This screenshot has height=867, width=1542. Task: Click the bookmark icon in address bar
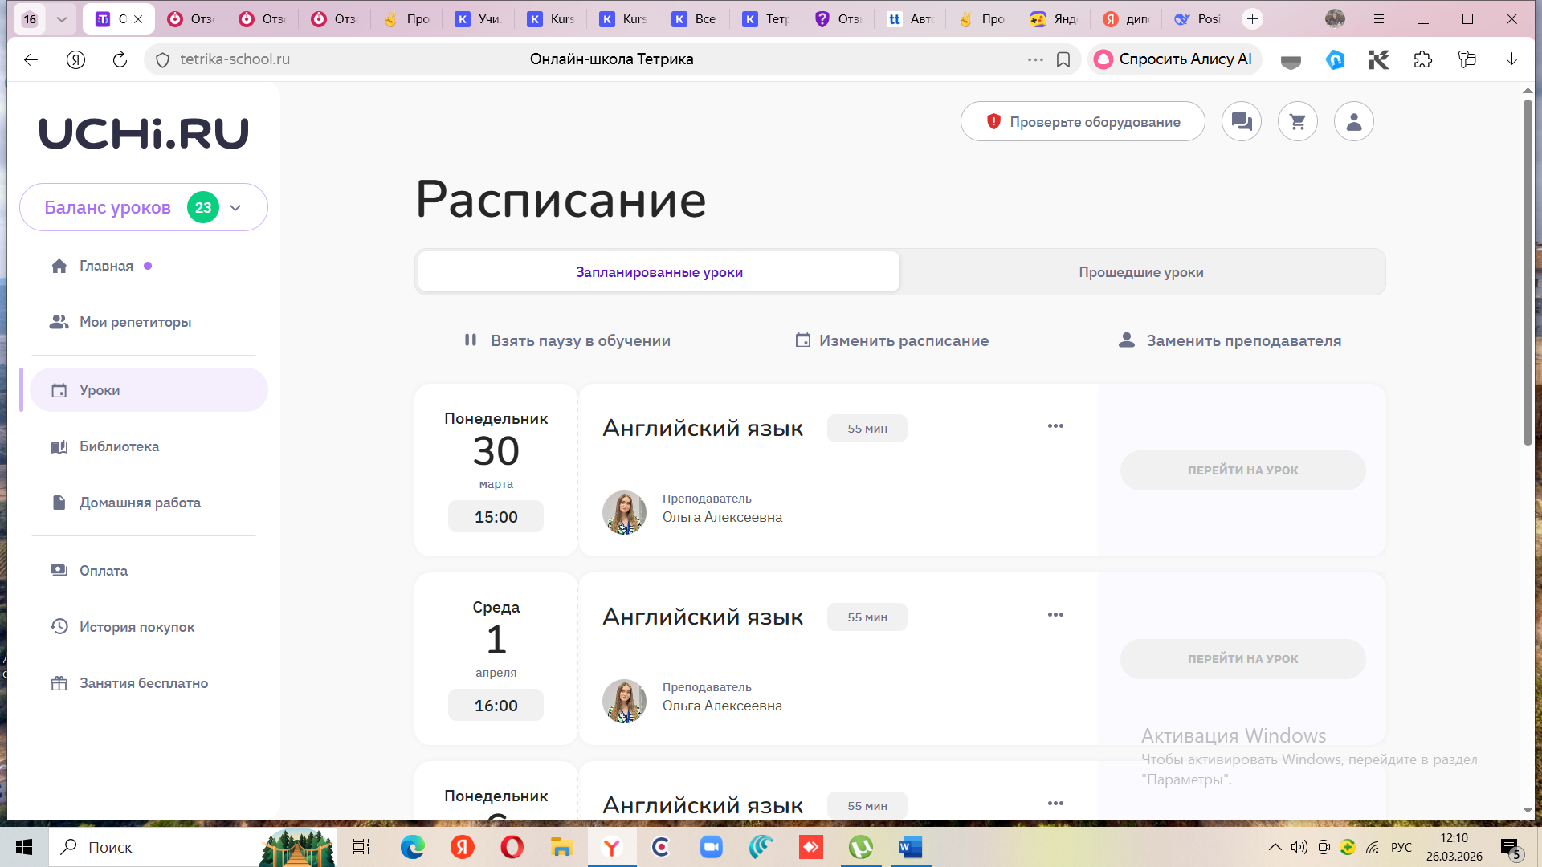point(1063,59)
